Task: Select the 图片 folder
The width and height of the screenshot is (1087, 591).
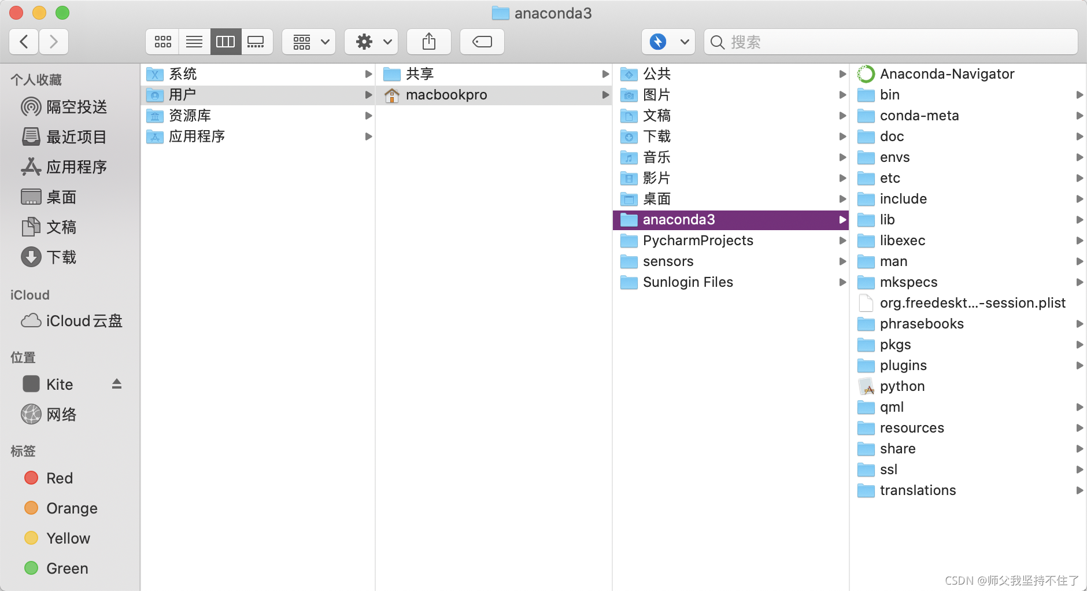Action: (x=731, y=95)
